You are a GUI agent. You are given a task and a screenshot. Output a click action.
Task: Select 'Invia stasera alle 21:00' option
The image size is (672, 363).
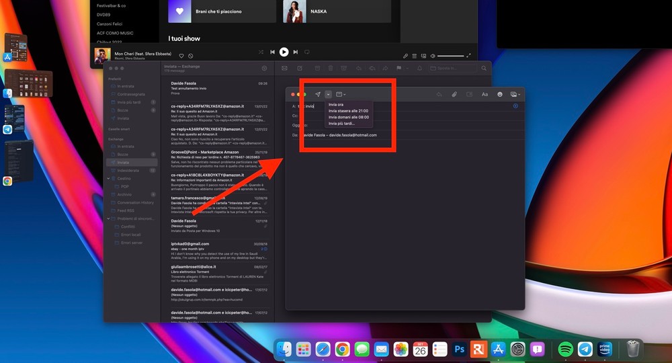point(348,111)
